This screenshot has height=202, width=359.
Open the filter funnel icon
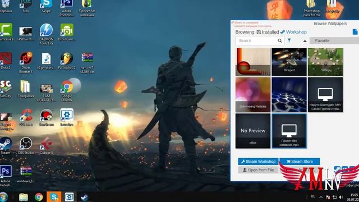pyautogui.click(x=289, y=40)
